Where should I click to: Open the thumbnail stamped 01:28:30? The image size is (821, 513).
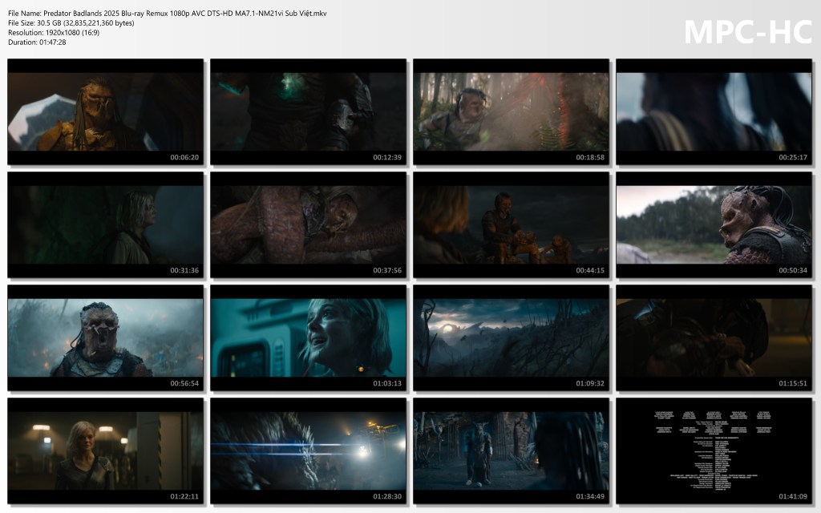pyautogui.click(x=309, y=450)
